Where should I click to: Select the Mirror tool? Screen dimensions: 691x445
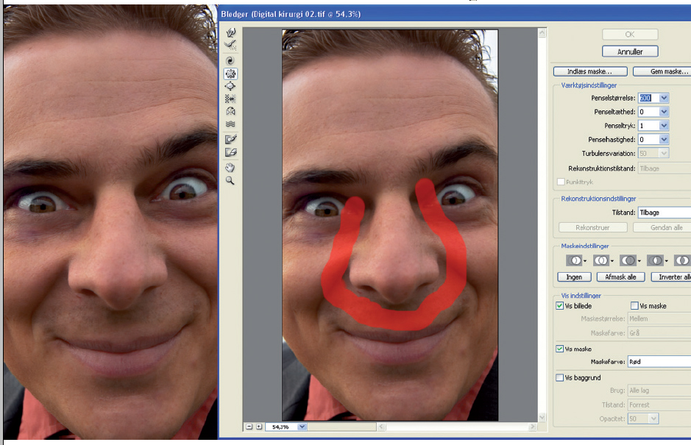[230, 112]
